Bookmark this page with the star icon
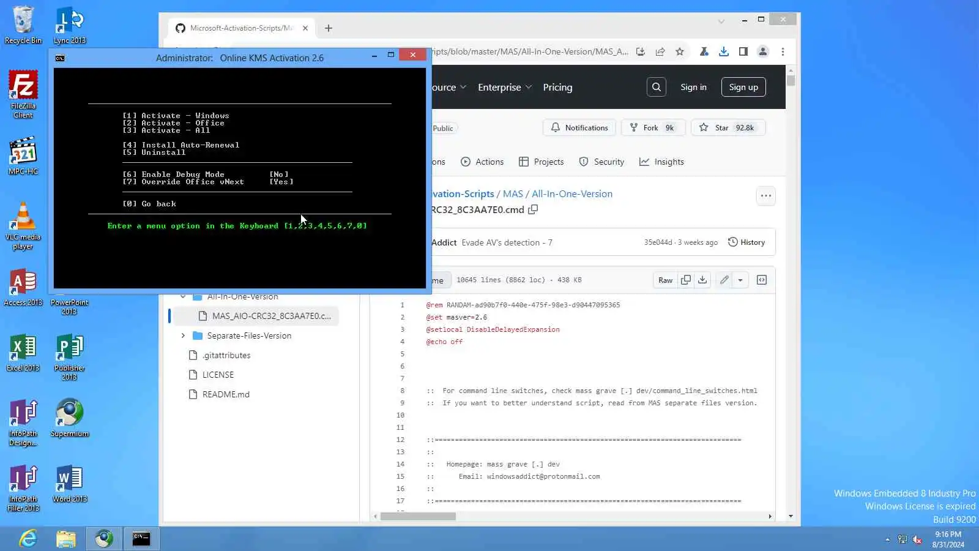979x551 pixels. [680, 51]
